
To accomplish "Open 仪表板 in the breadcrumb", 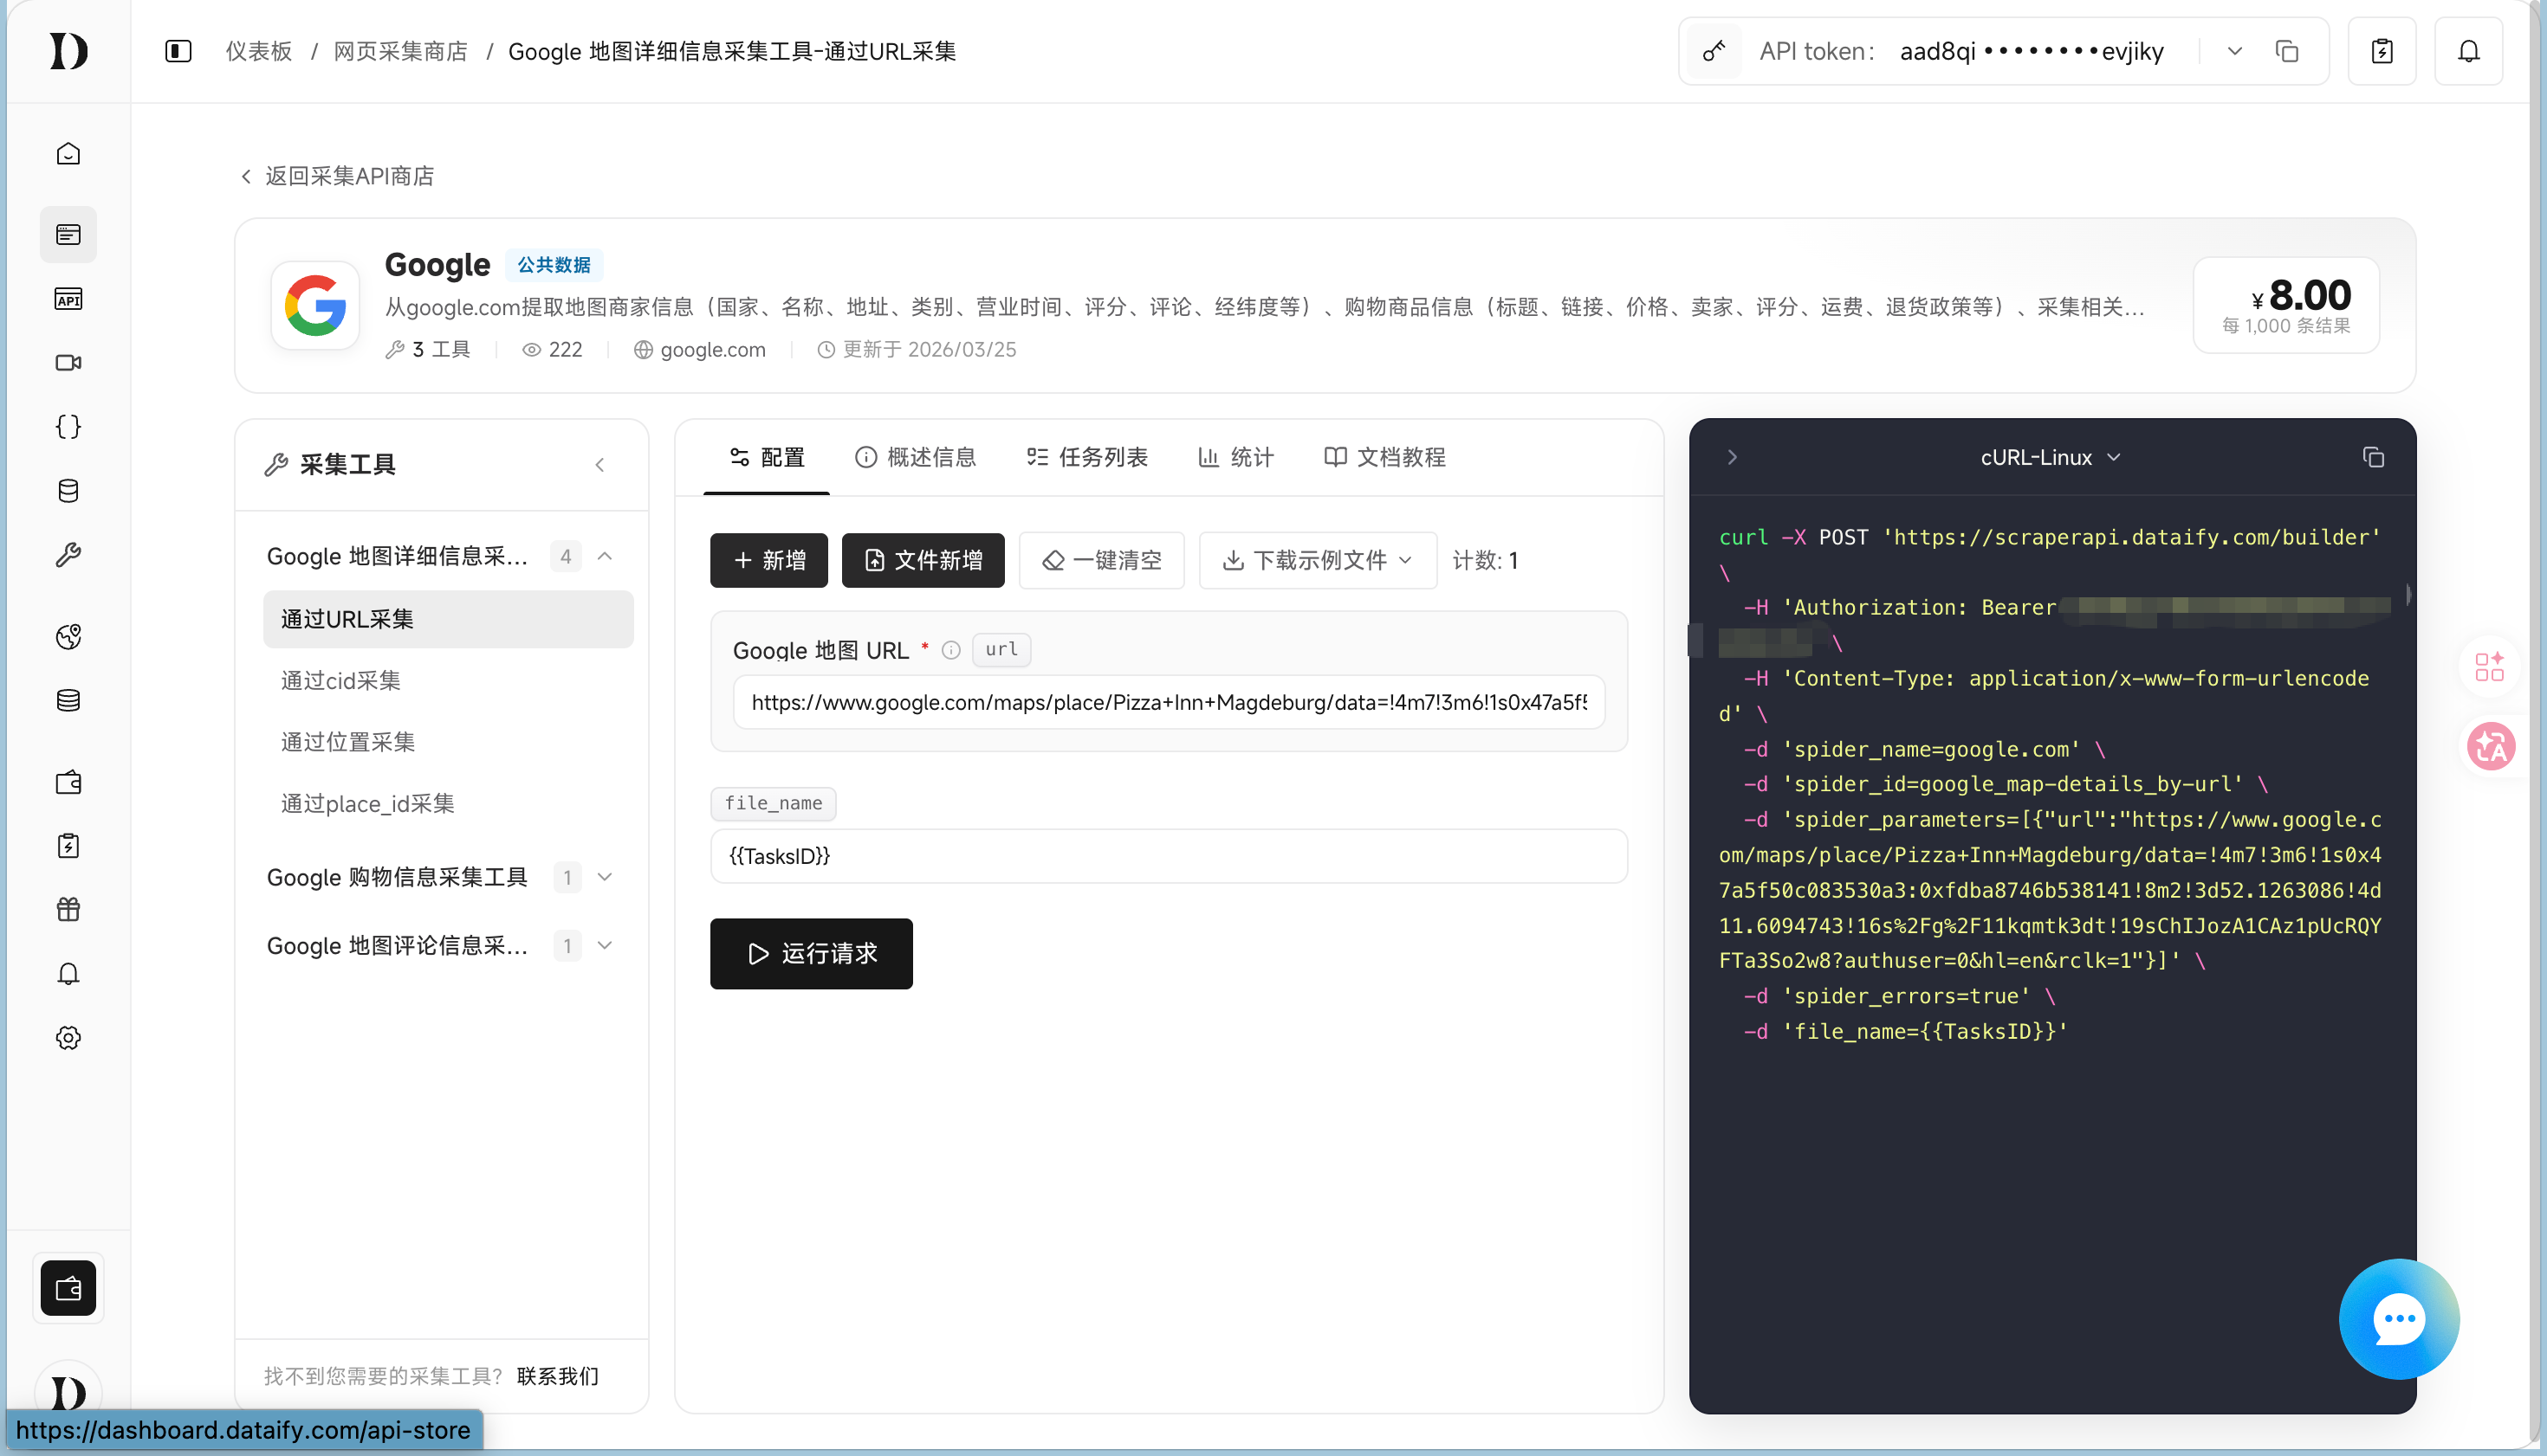I will (259, 51).
